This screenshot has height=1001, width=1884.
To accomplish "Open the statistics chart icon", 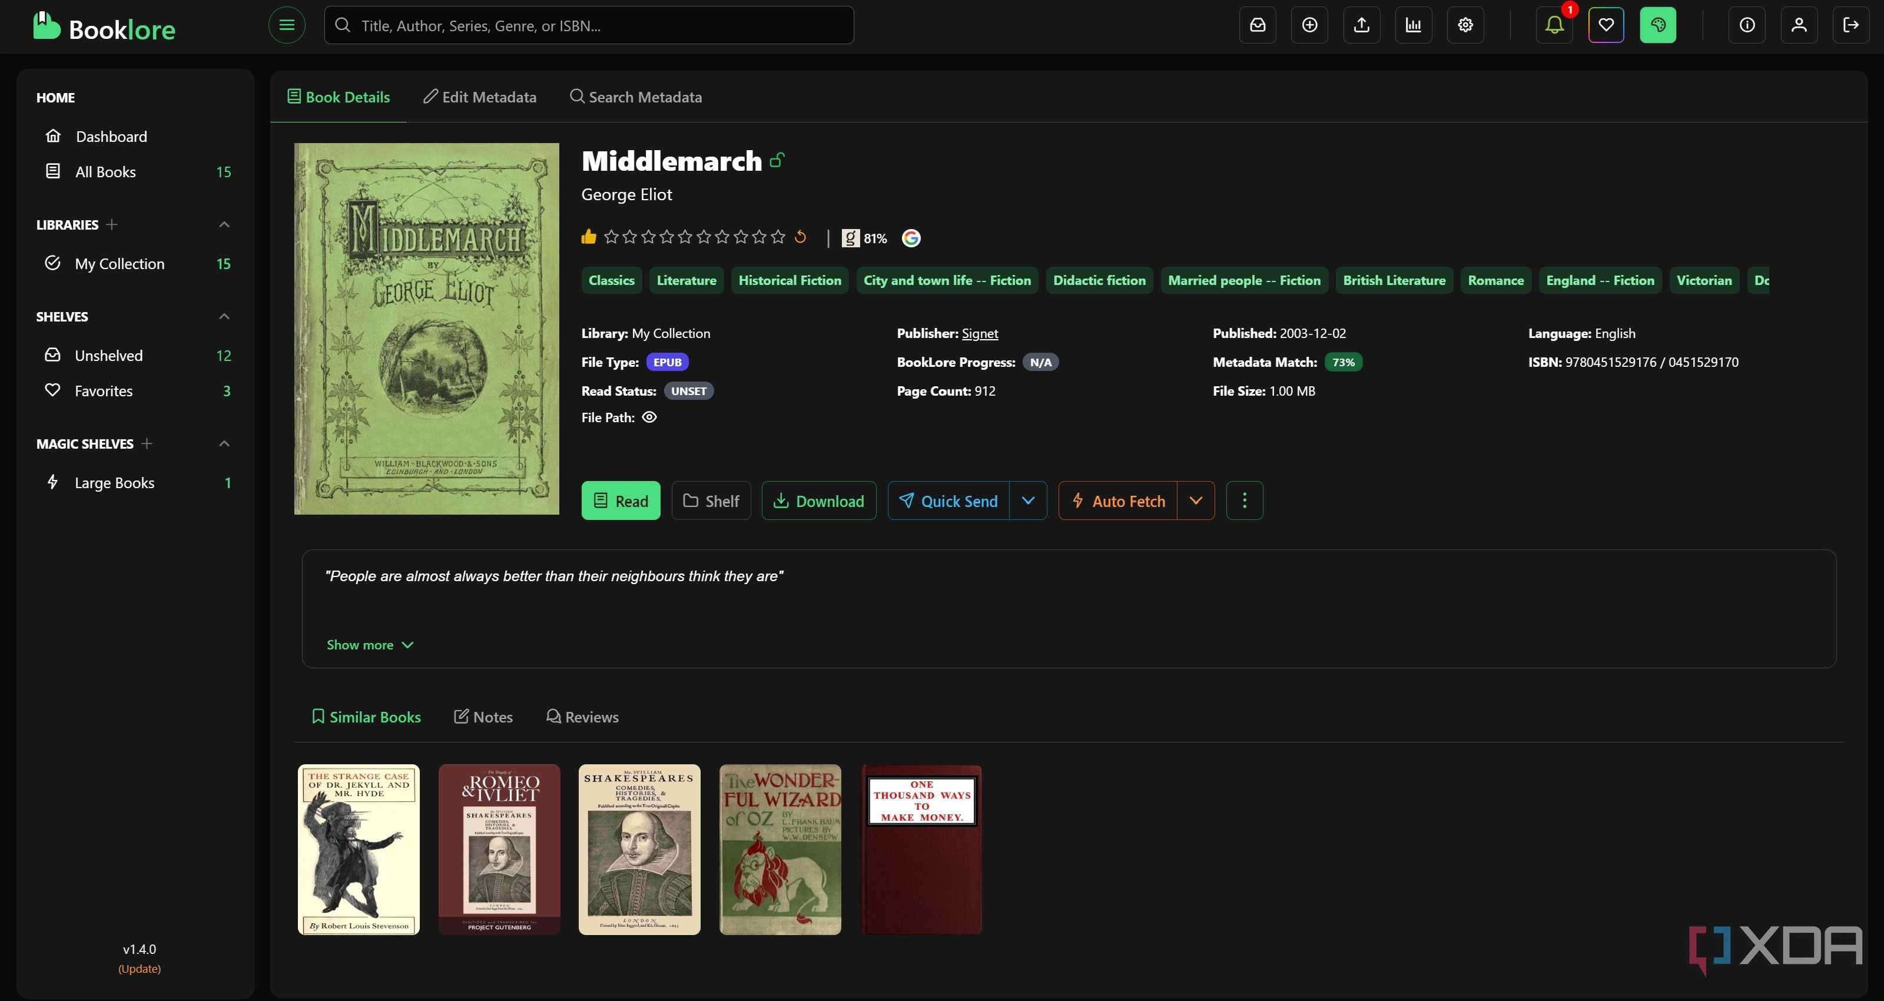I will (1413, 25).
